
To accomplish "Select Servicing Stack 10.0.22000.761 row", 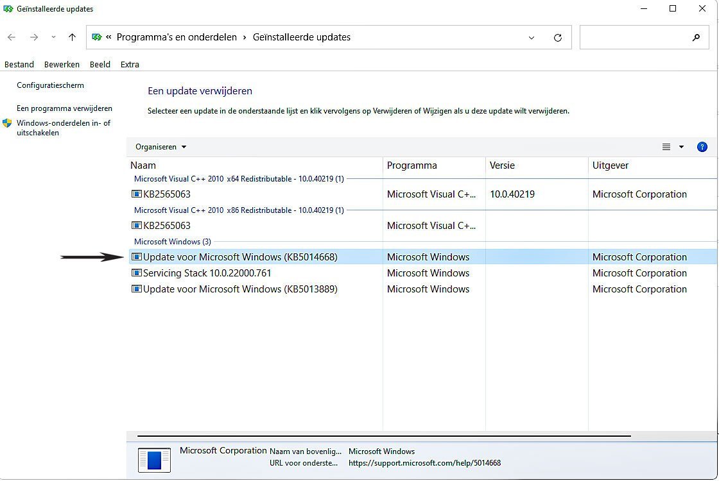I will click(423, 273).
